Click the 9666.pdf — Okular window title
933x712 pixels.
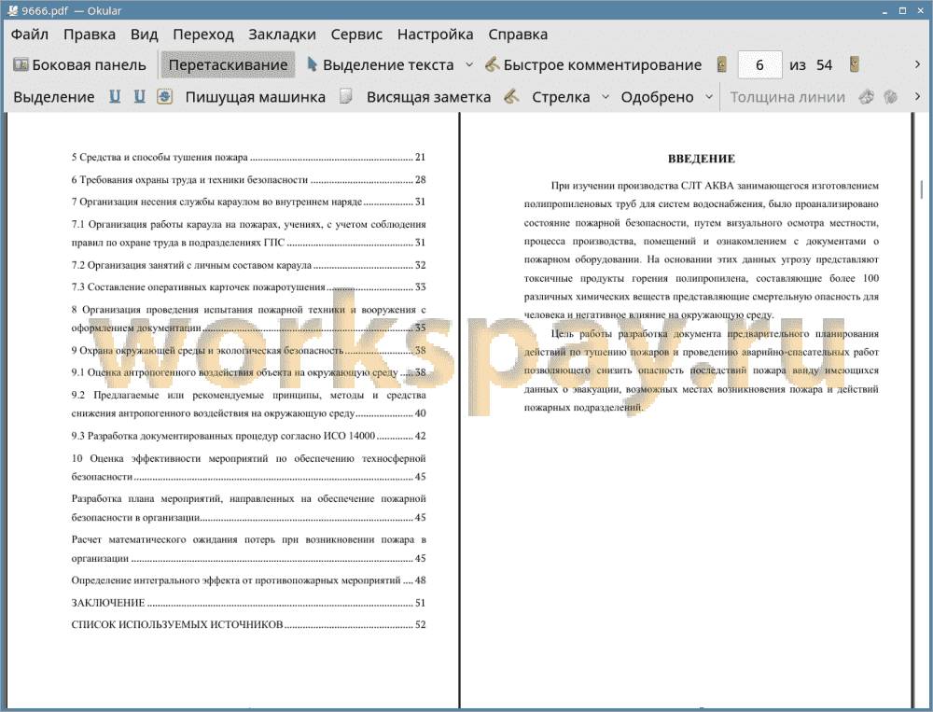click(72, 10)
